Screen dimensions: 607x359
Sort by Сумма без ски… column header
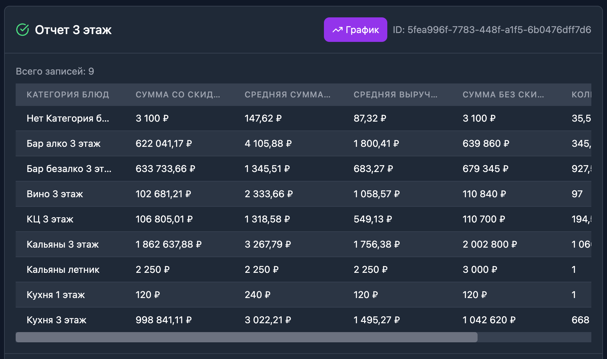[503, 95]
